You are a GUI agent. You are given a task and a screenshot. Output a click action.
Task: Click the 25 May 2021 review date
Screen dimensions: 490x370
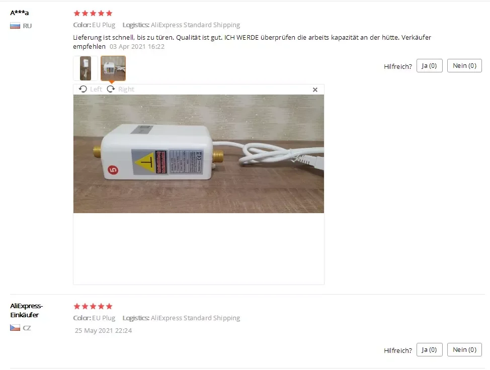(x=104, y=331)
